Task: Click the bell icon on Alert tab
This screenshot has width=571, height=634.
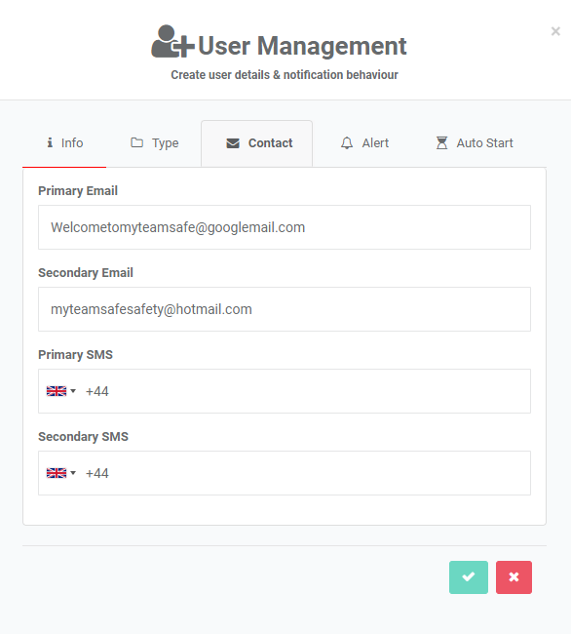Action: tap(347, 143)
